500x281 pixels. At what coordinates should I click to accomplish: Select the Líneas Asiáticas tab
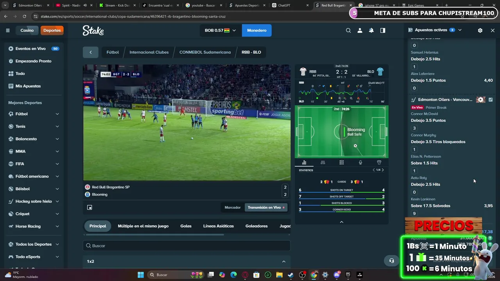click(218, 226)
